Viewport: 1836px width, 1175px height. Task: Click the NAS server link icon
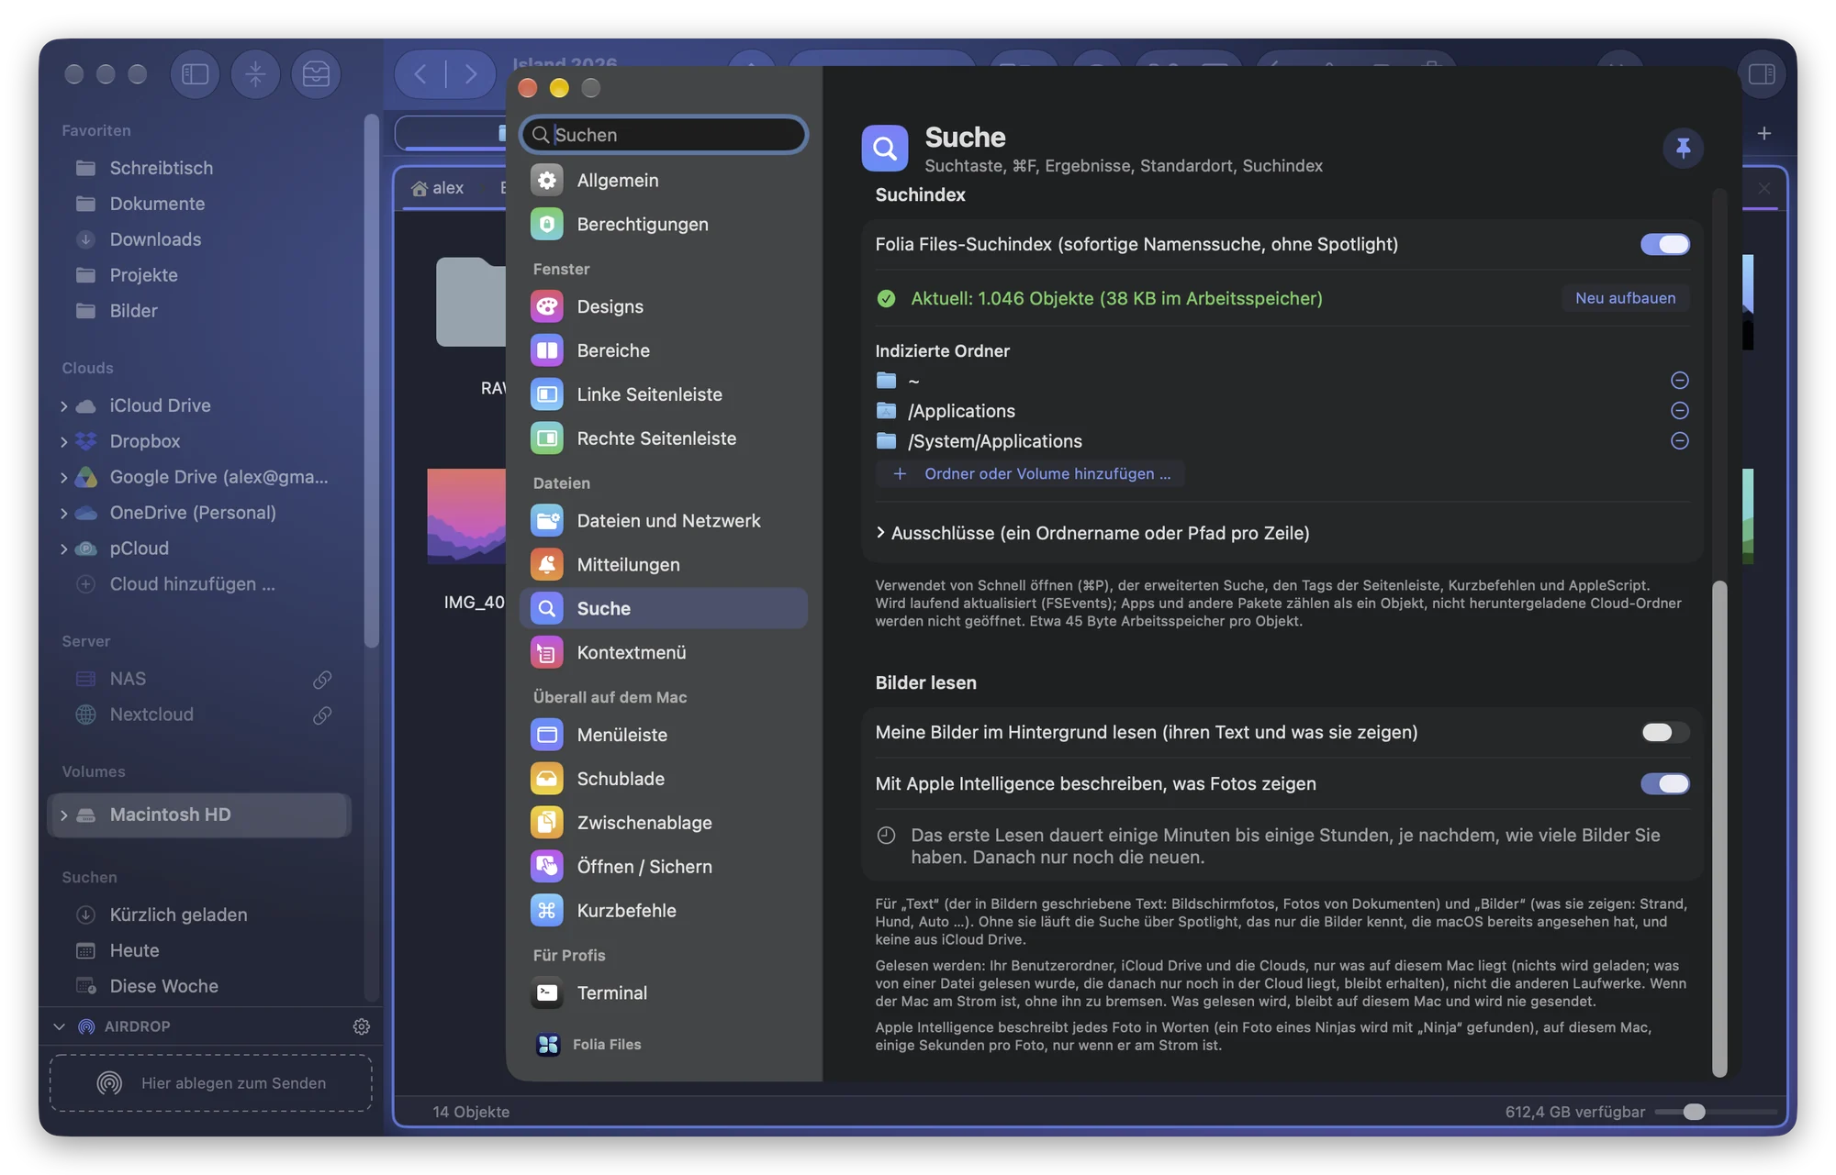click(x=321, y=679)
